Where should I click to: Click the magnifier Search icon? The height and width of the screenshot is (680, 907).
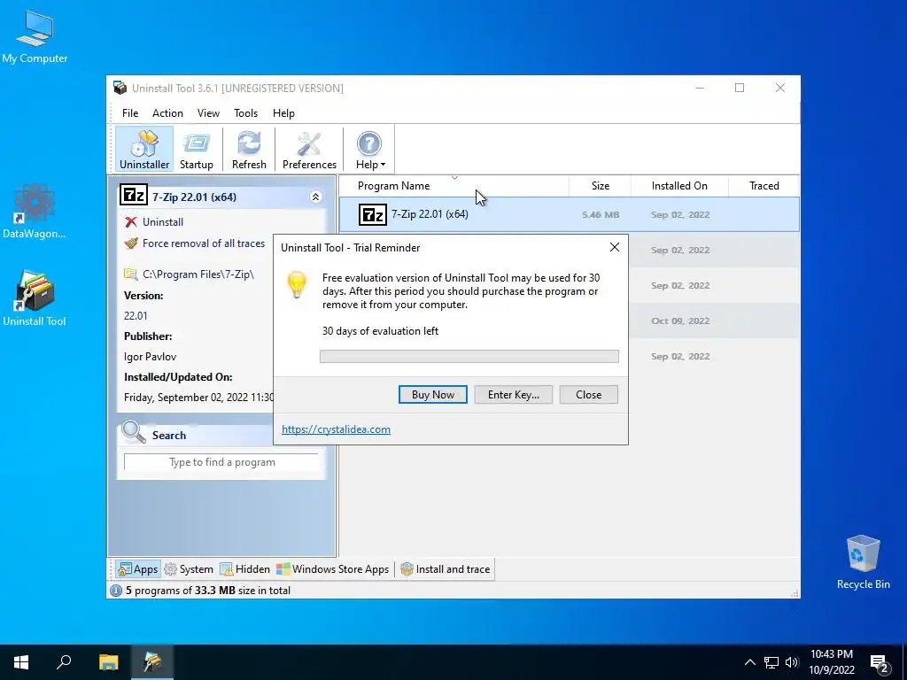pyautogui.click(x=134, y=432)
